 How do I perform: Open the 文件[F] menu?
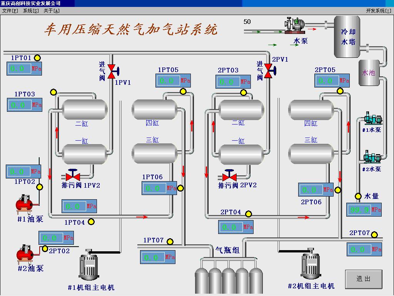(x=10, y=11)
